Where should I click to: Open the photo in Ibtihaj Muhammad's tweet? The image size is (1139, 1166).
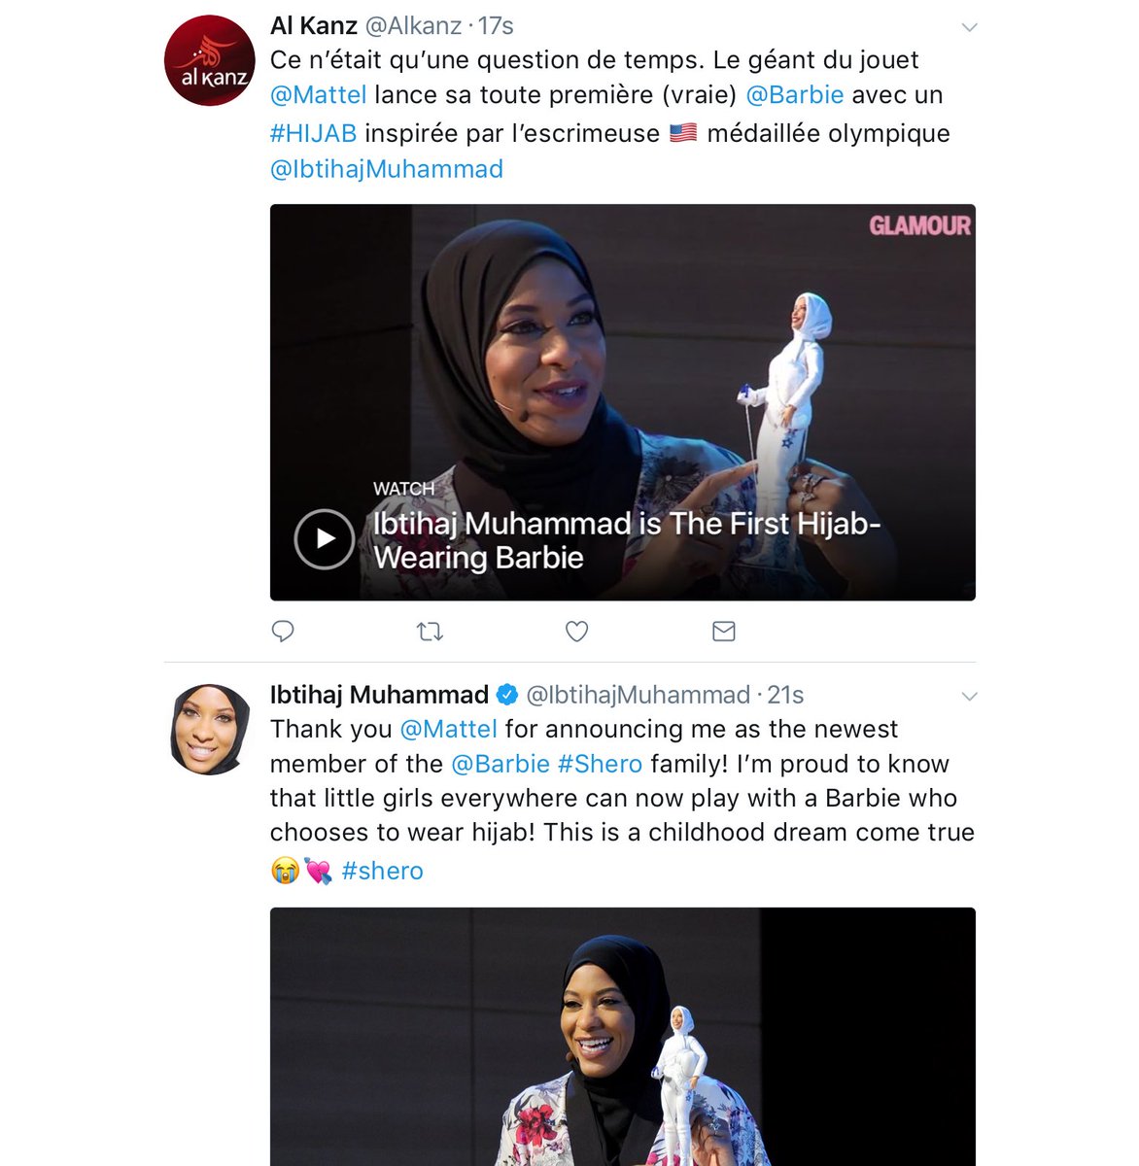(622, 1036)
